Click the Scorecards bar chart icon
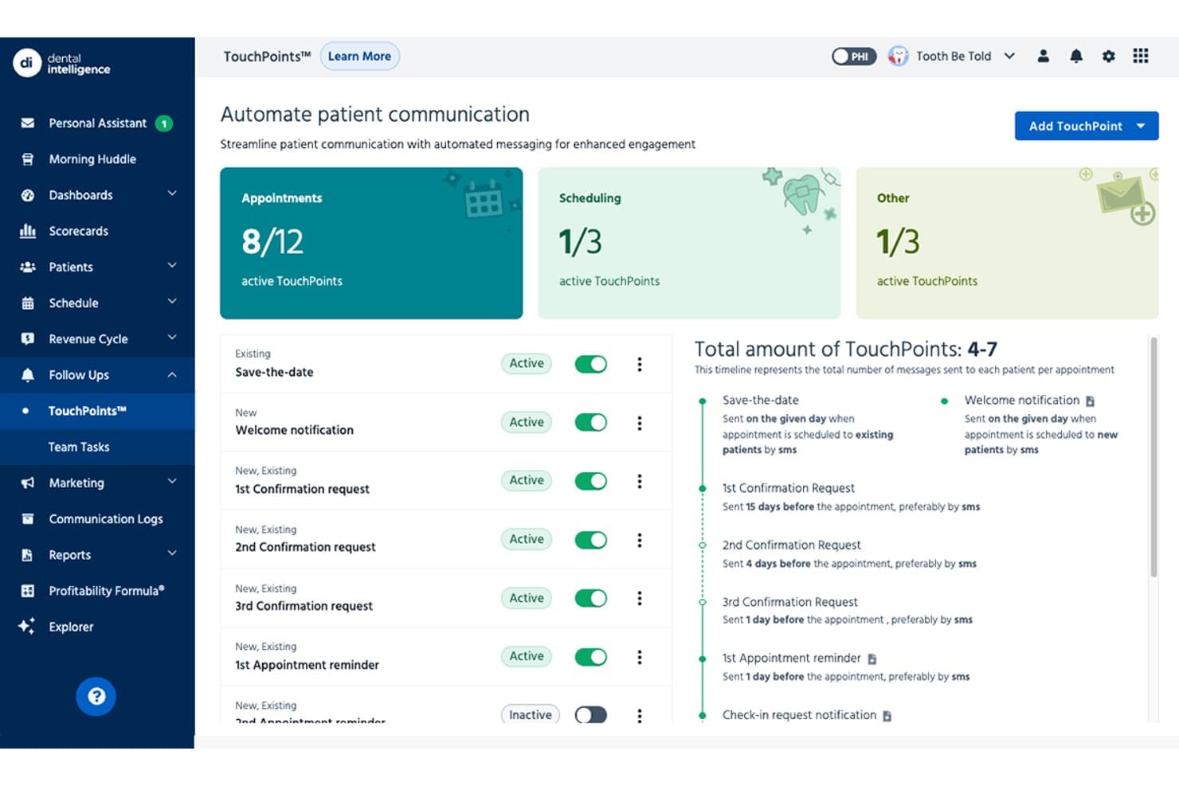 tap(27, 231)
